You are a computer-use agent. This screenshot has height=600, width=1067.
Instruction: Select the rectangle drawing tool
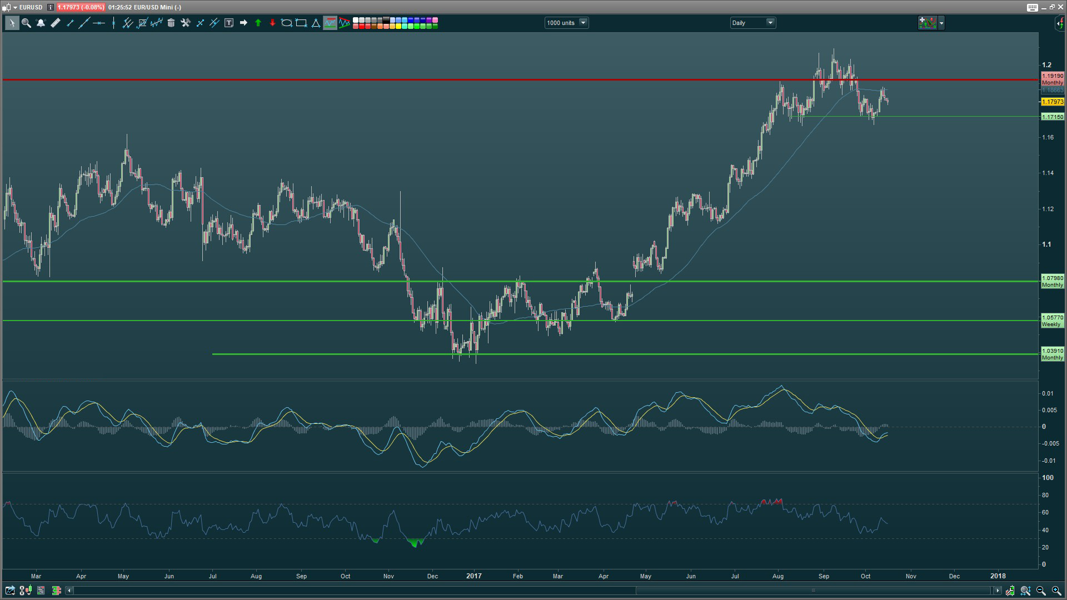click(301, 23)
